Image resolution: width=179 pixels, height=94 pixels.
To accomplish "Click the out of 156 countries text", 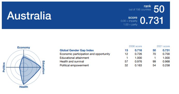I will point(140,10).
